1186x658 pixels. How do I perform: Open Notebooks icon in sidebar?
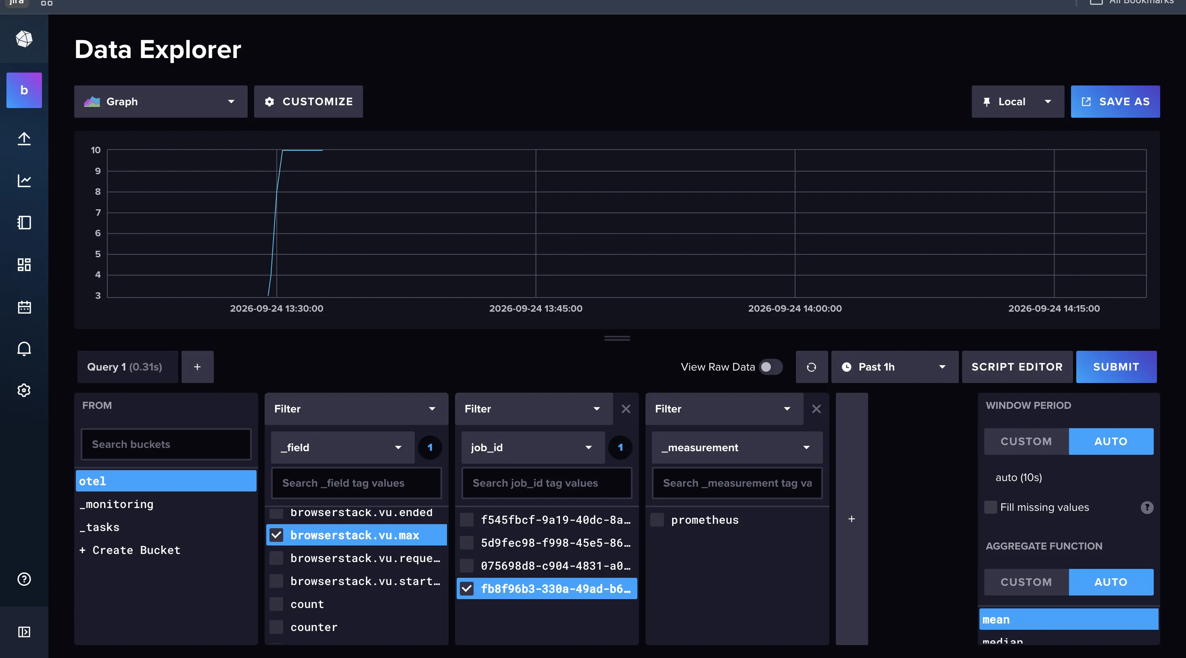[x=24, y=223]
